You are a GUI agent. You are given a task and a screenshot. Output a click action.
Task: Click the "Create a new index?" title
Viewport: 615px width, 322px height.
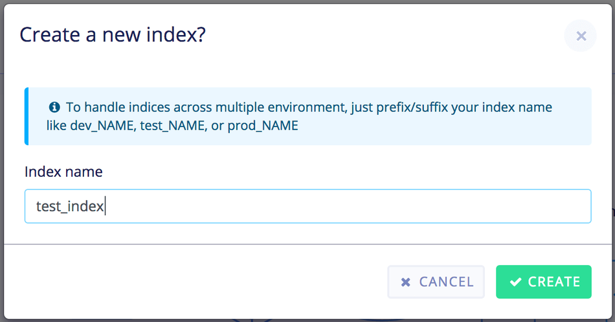point(113,34)
